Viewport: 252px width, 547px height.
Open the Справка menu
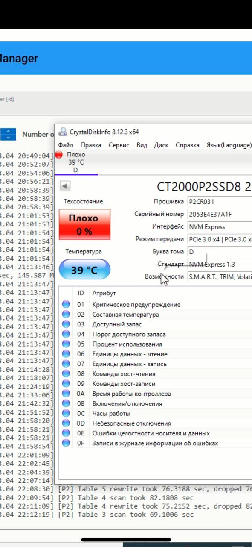coord(188,145)
